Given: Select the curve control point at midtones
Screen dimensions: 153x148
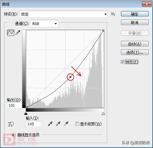Looking at the screenshot, I should [70, 77].
